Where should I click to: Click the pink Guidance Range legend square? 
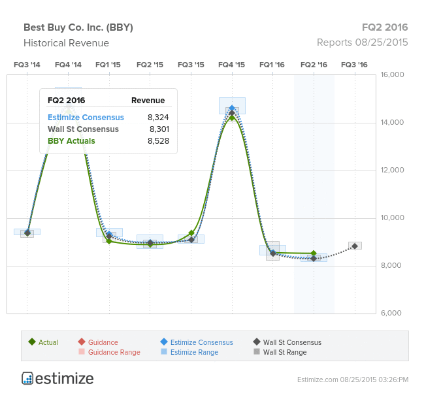click(82, 351)
